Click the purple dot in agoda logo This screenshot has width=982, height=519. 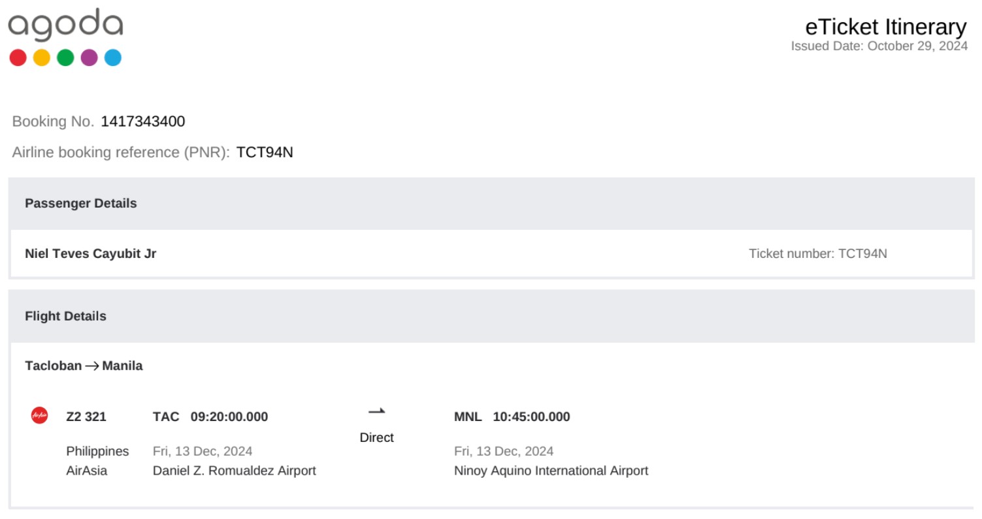click(89, 57)
